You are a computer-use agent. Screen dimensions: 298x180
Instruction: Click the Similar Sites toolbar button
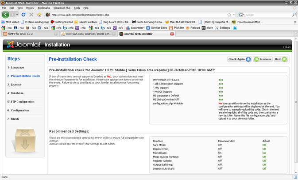(x=157, y=28)
